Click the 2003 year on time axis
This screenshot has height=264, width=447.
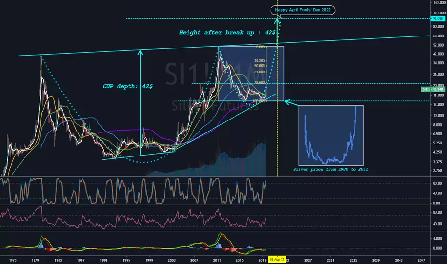172,260
